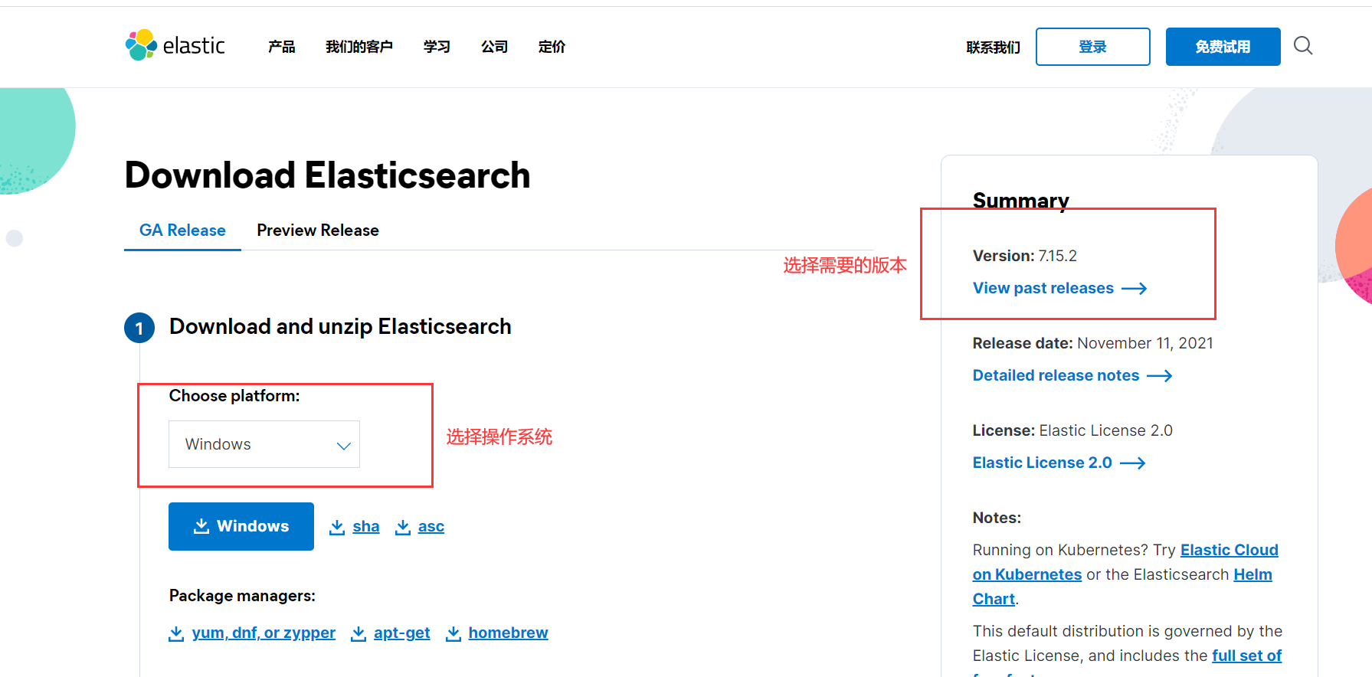1372x677 pixels.
Task: Expand the Choose platform dropdown chevron
Action: click(x=344, y=446)
